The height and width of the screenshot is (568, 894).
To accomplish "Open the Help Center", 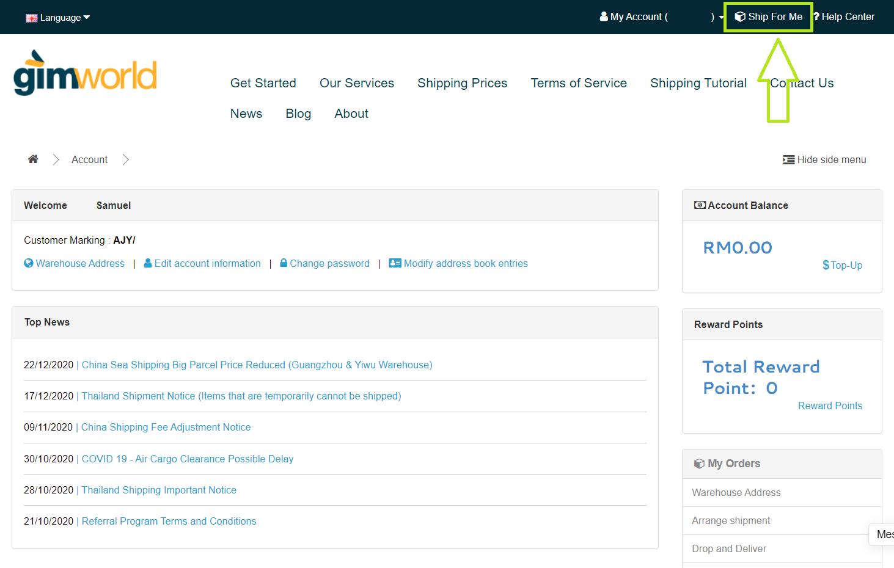I will pos(844,17).
